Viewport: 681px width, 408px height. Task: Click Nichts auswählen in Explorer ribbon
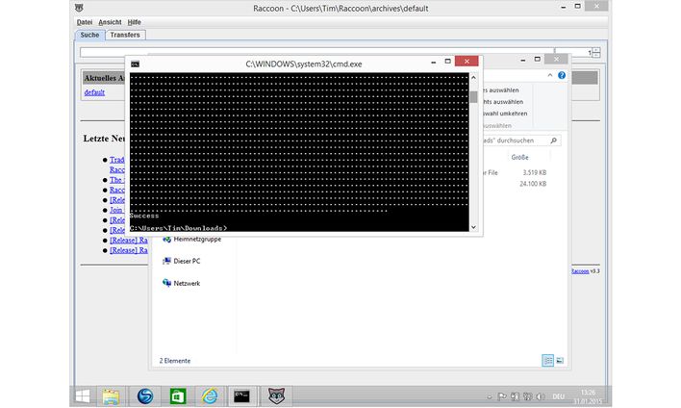pos(503,102)
